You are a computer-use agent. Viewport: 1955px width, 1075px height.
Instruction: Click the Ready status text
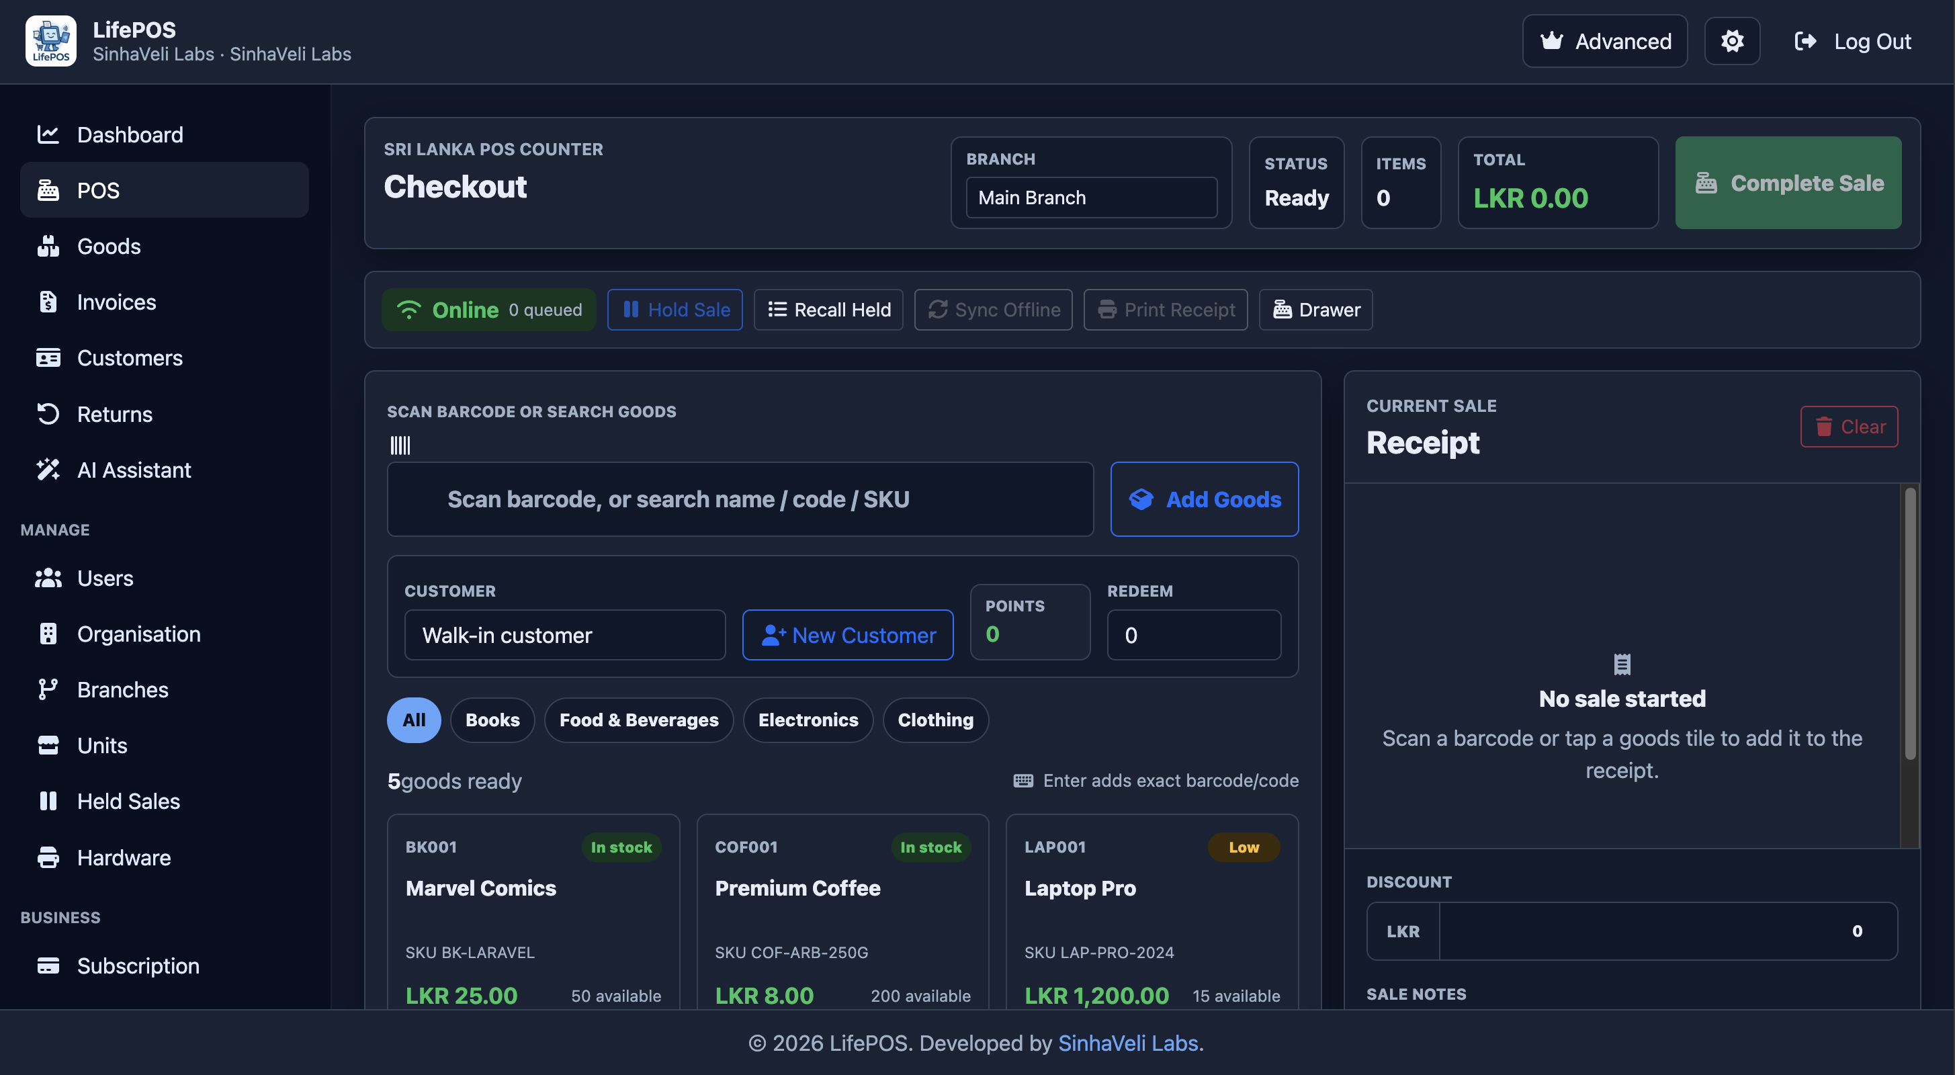1296,198
